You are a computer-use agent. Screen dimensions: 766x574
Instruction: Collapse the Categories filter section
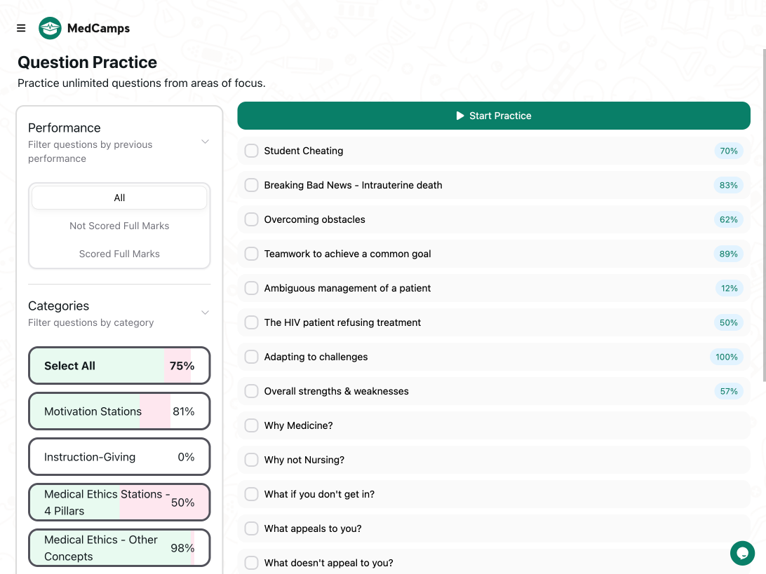pyautogui.click(x=205, y=313)
